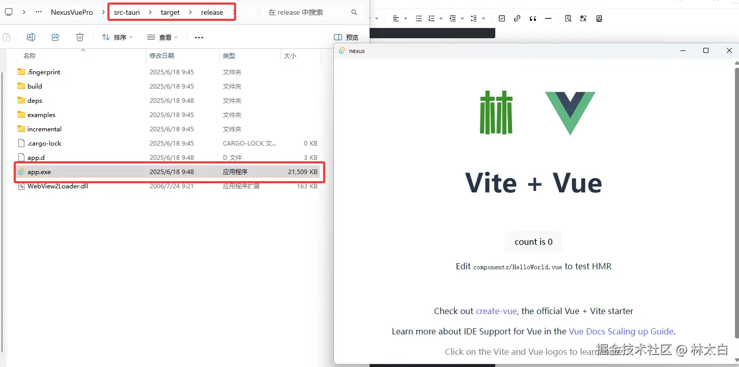This screenshot has height=367, width=739.
Task: Go to src-tauri in the breadcrumb
Action: [x=127, y=12]
